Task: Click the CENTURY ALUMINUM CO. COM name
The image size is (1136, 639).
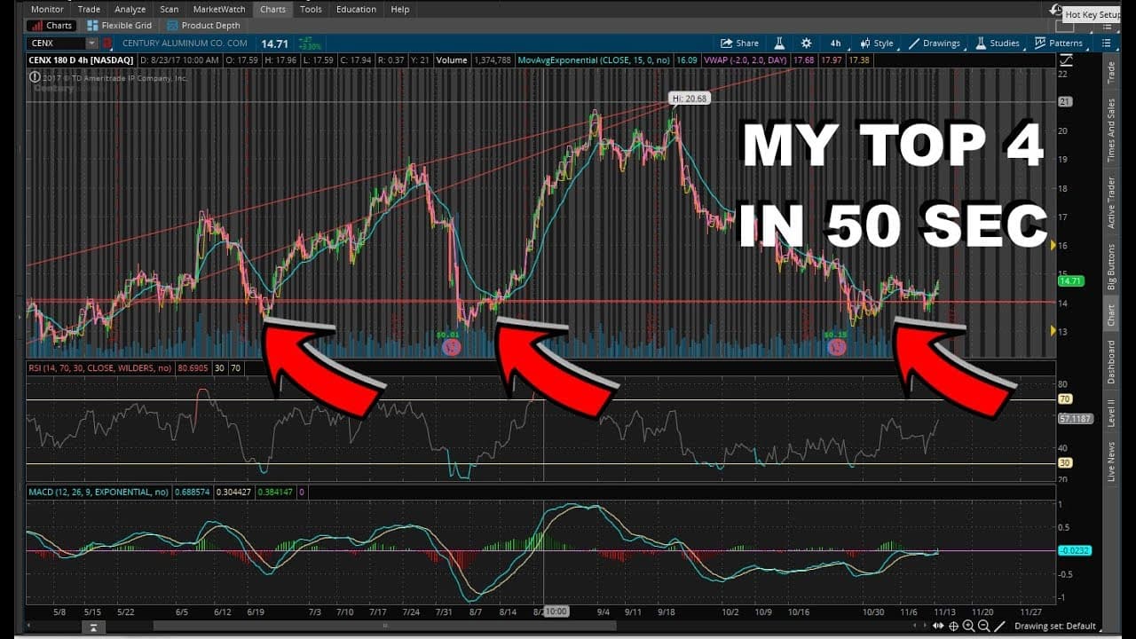Action: point(185,43)
